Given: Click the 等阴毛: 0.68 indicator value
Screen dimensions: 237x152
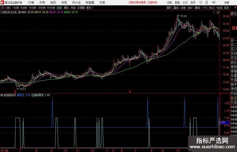Looking at the screenshot, I should [x=24, y=95].
